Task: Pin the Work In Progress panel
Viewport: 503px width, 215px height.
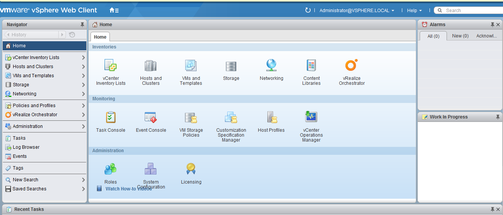Action: point(498,117)
